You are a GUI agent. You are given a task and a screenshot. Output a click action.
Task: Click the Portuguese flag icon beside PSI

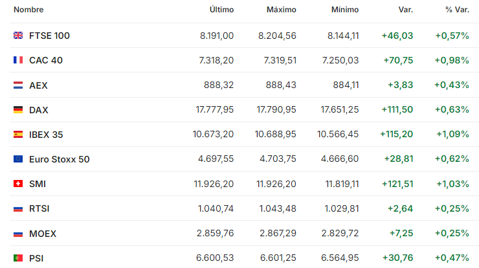(18, 258)
